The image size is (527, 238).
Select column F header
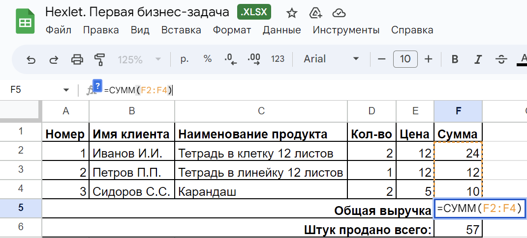458,111
